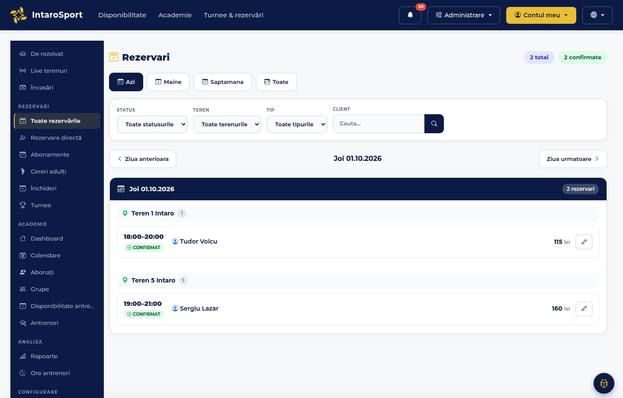Edit Tudor Voicu reservation with pencil

point(584,242)
